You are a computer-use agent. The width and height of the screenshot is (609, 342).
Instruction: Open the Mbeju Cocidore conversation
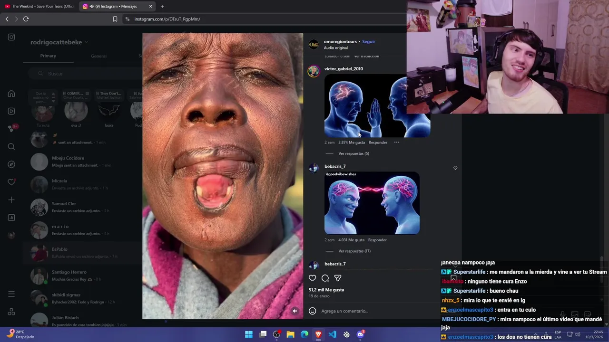tap(83, 161)
